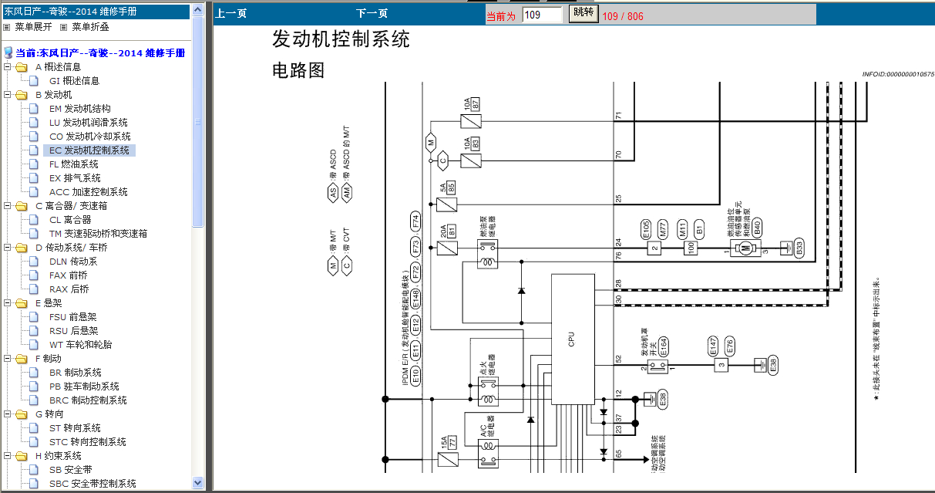The width and height of the screenshot is (935, 493).
Task: Click the page icon beside LU 发动机润滑系统
Action: point(34,123)
